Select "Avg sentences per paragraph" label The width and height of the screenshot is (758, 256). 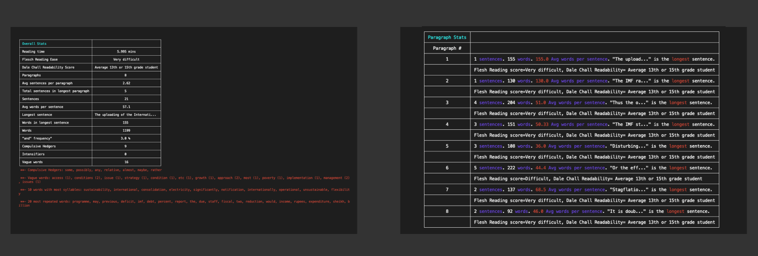click(47, 83)
